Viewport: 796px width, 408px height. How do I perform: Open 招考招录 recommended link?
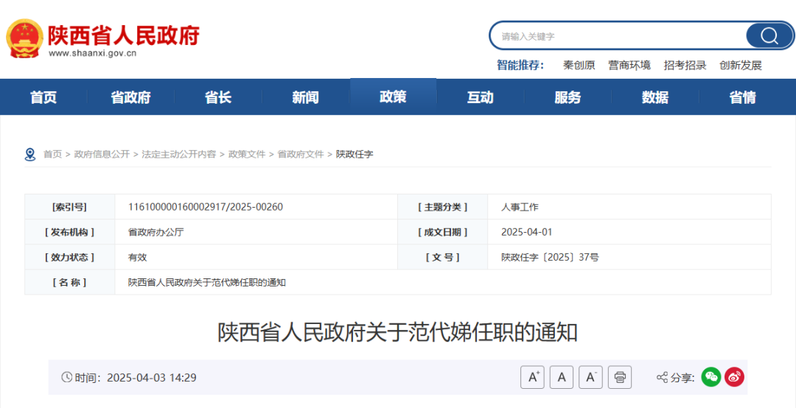pos(685,65)
